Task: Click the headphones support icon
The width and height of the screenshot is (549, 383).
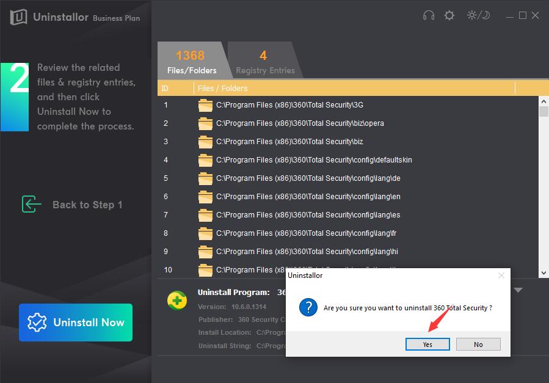Action: point(429,16)
